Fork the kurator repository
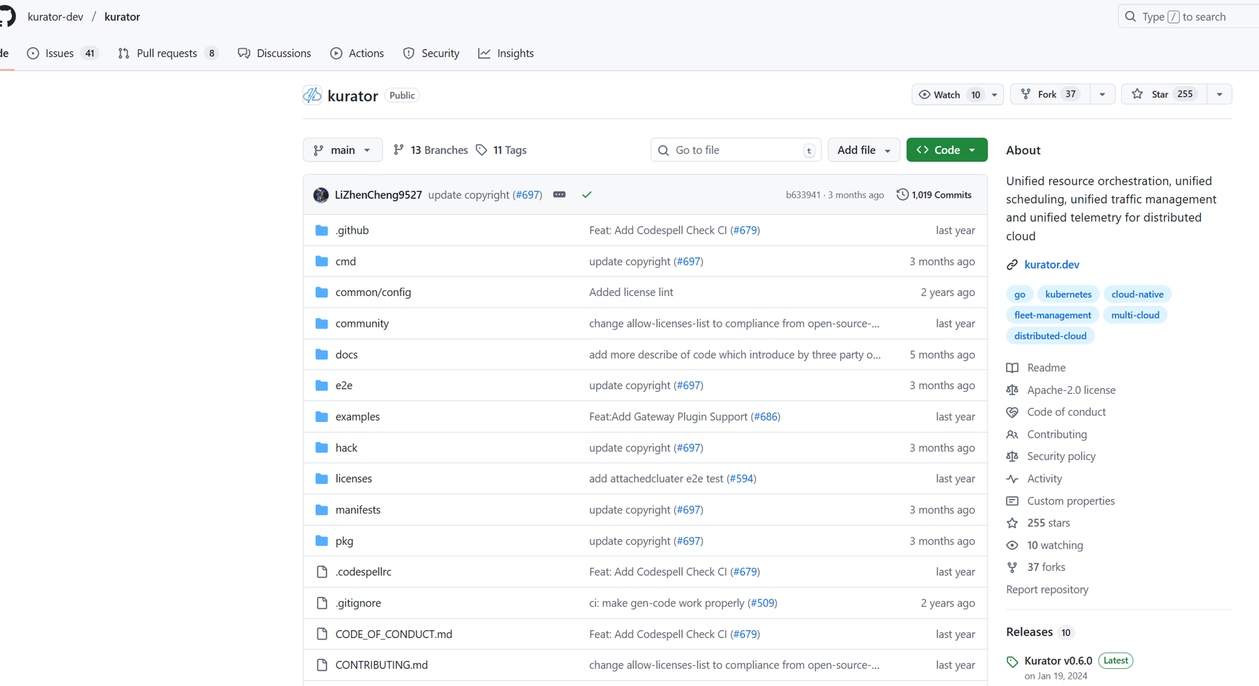Screen dimensions: 1259x686 (1050, 95)
